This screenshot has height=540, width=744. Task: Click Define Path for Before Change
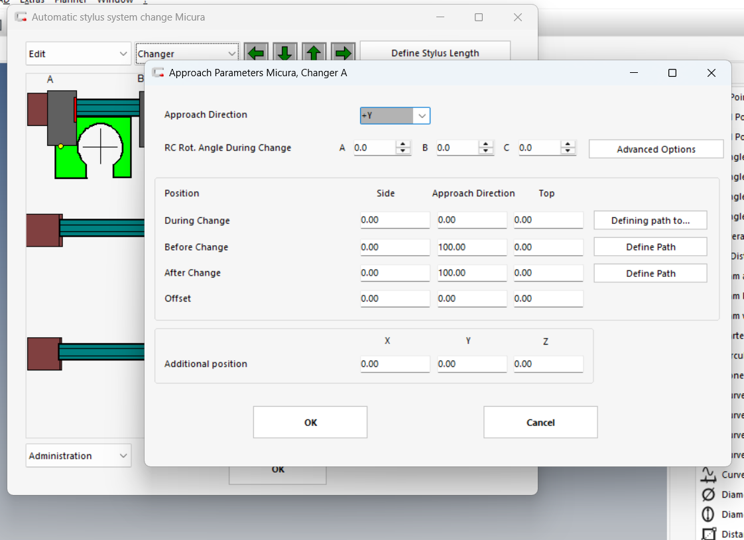click(x=651, y=247)
